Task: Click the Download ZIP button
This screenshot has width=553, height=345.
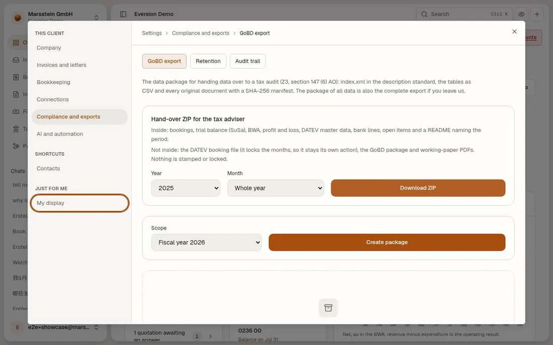Action: [418, 188]
